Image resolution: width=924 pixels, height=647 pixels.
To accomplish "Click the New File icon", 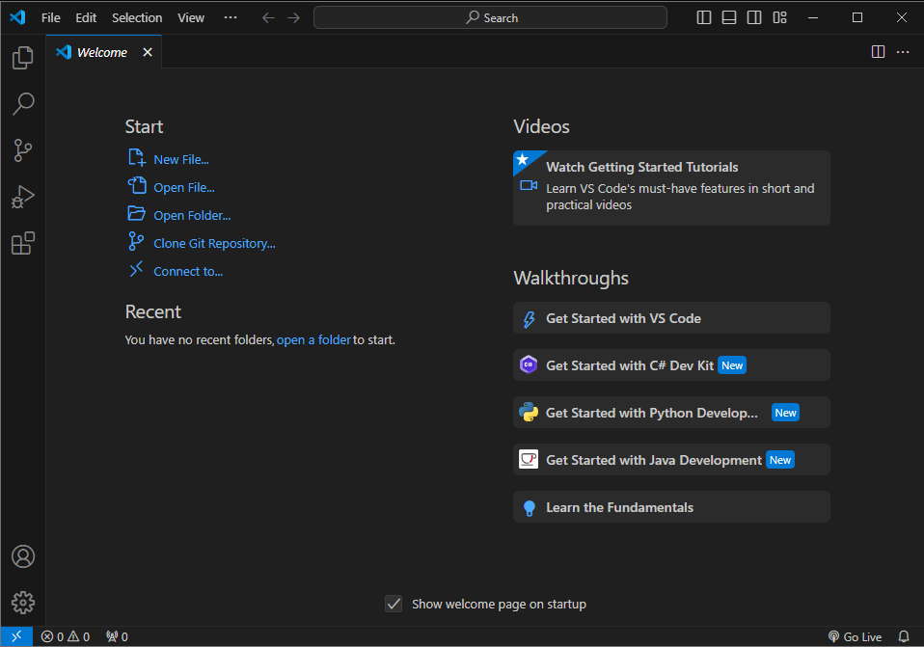I will [137, 157].
